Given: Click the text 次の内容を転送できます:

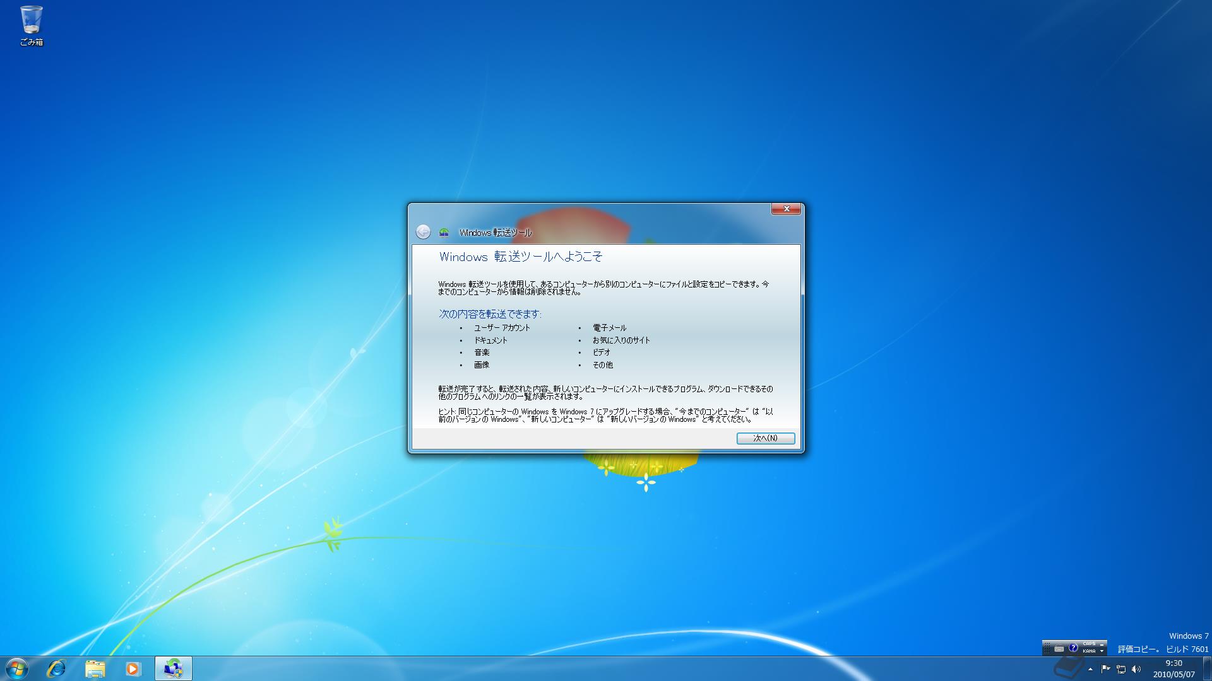Looking at the screenshot, I should pyautogui.click(x=490, y=314).
